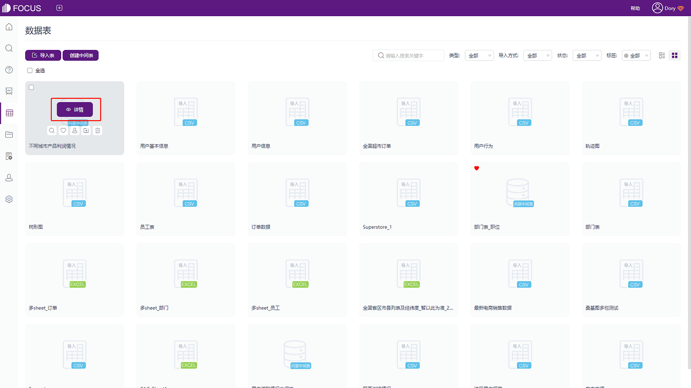Open the 类型 filter dropdown
Image resolution: width=691 pixels, height=388 pixels.
point(479,55)
